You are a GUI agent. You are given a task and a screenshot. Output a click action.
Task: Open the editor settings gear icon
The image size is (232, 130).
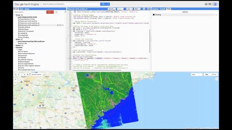pos(148,9)
